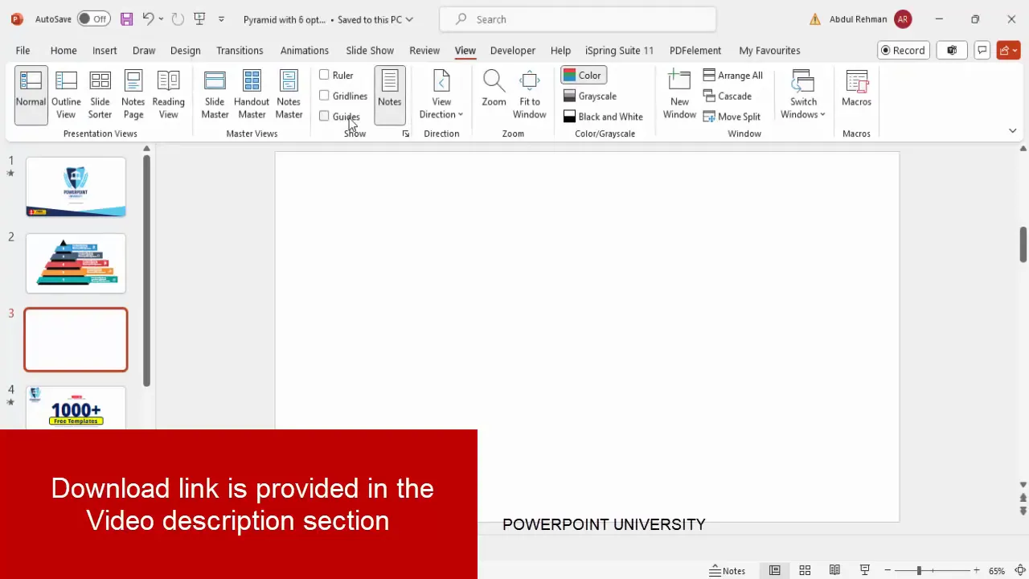Fit slide to current window icon
Image resolution: width=1029 pixels, height=579 pixels.
point(1019,570)
